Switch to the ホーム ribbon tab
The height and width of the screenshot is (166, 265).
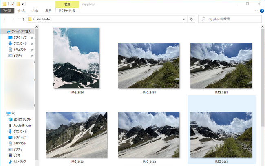point(21,11)
